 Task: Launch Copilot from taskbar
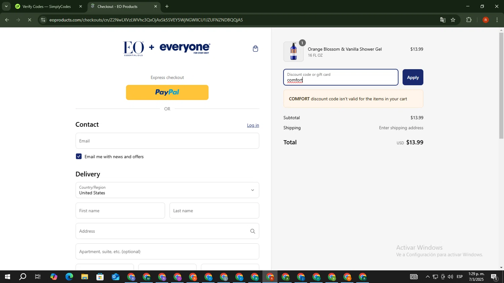(54, 277)
